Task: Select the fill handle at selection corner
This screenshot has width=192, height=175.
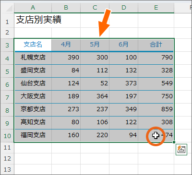Action: click(x=174, y=142)
